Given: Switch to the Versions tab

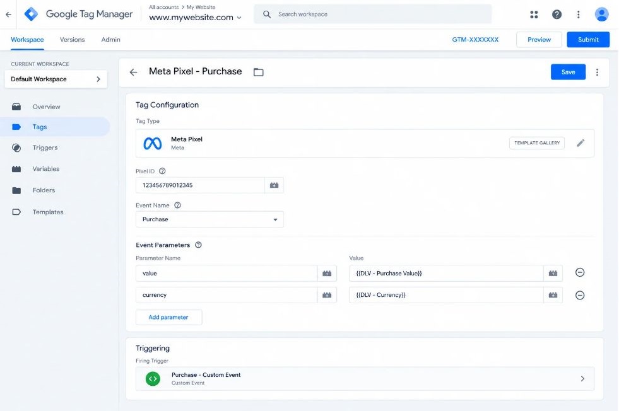Looking at the screenshot, I should (x=72, y=40).
